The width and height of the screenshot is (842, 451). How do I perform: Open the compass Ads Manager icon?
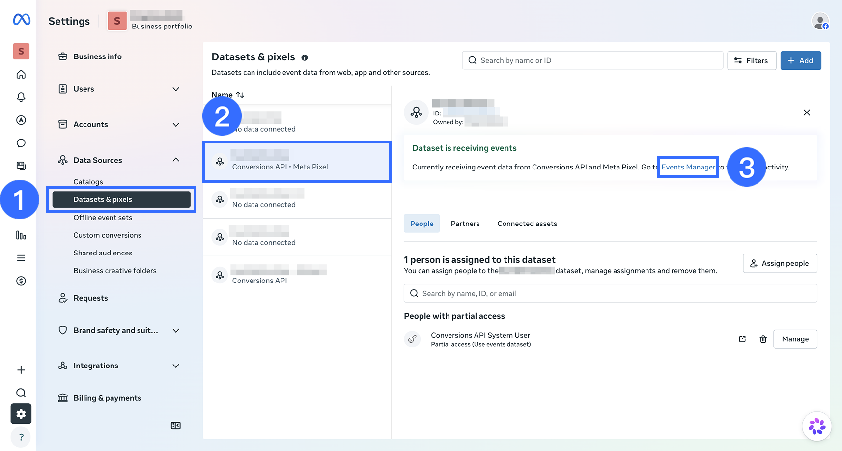click(x=21, y=120)
